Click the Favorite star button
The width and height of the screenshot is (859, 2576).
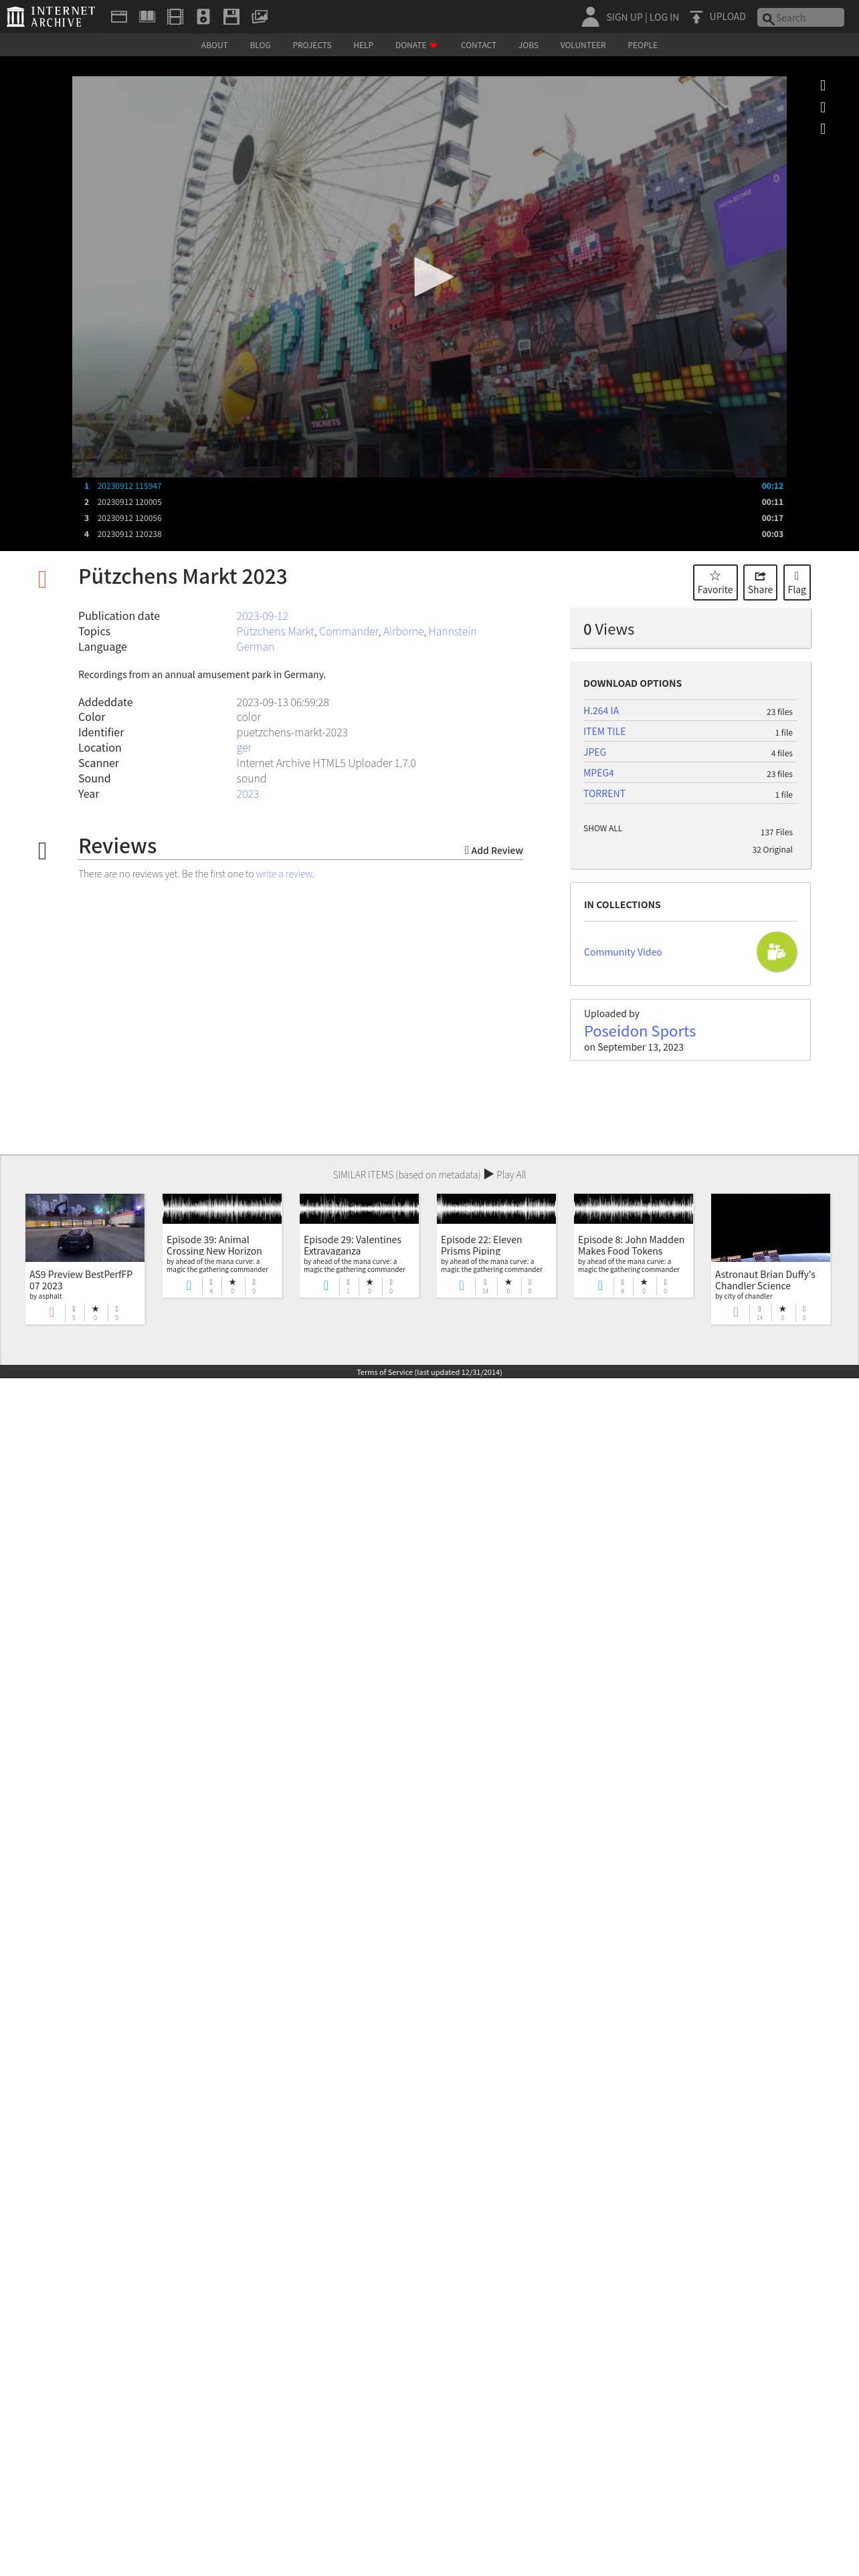tap(715, 582)
